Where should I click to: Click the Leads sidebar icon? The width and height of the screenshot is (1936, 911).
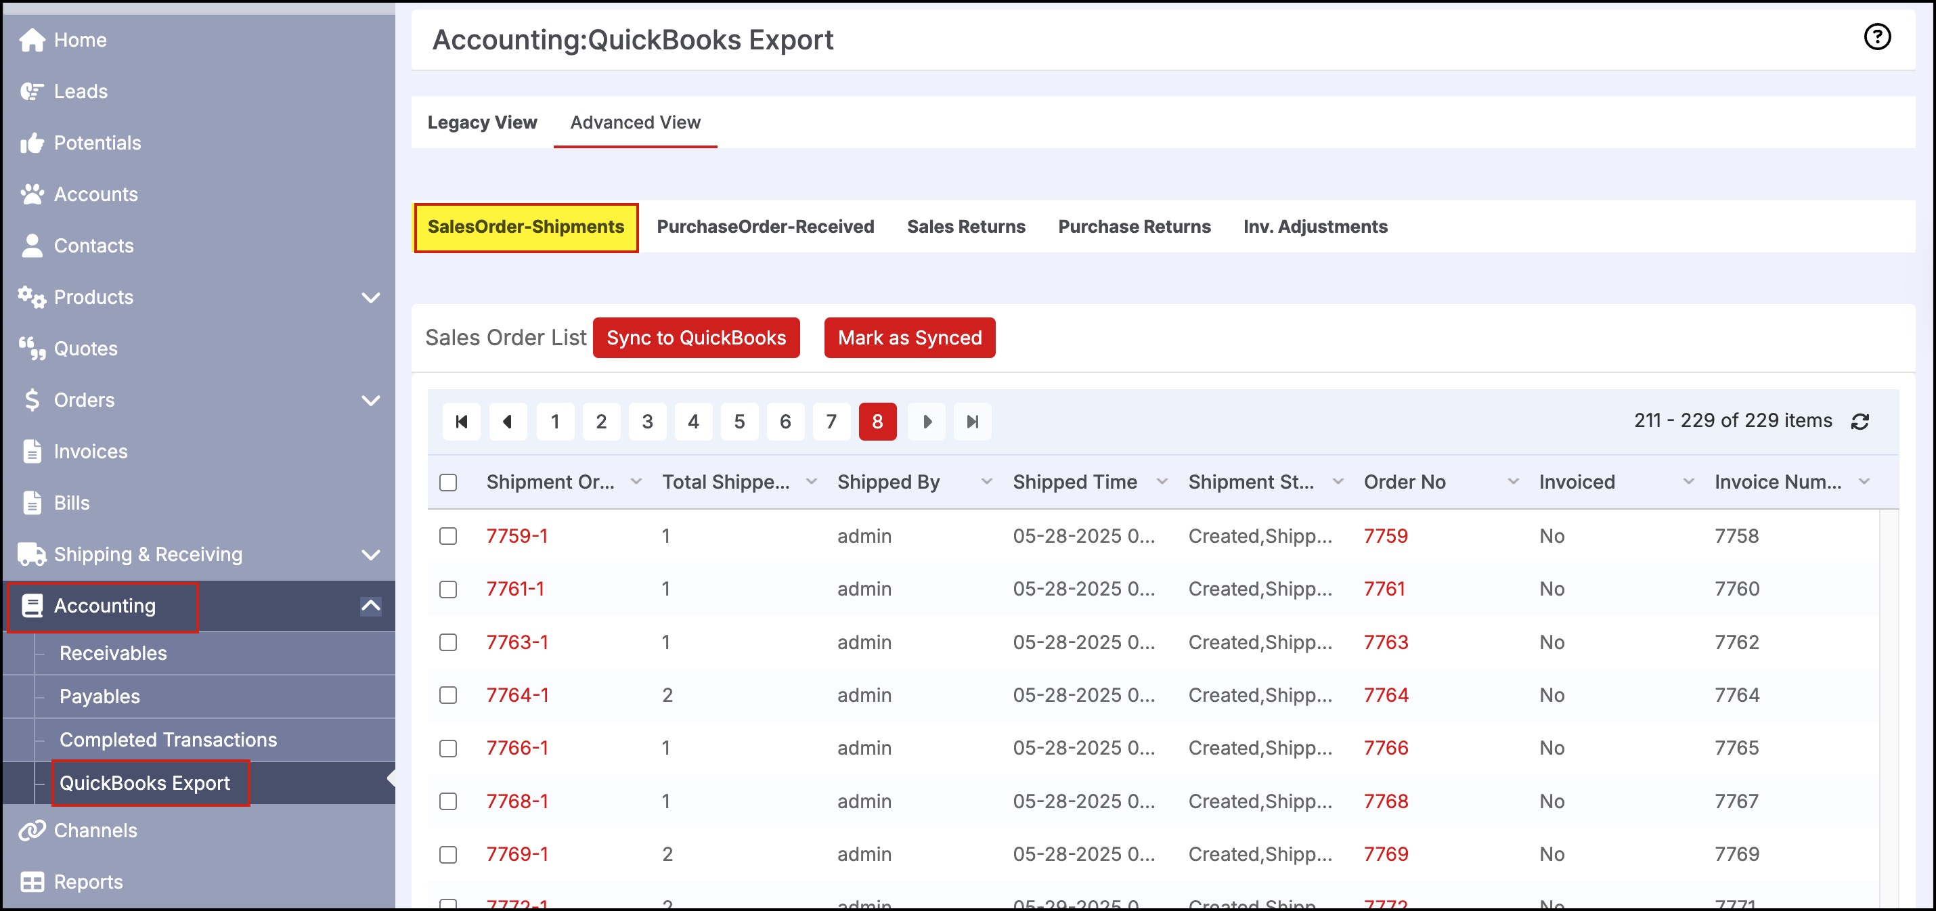click(32, 91)
